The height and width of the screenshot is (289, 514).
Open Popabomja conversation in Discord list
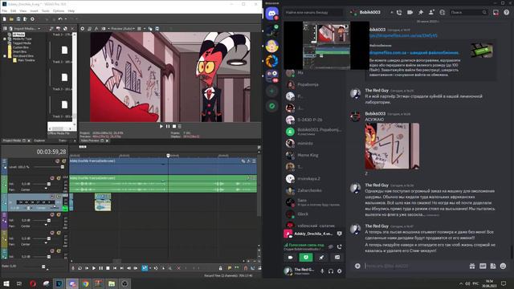pyautogui.click(x=314, y=84)
